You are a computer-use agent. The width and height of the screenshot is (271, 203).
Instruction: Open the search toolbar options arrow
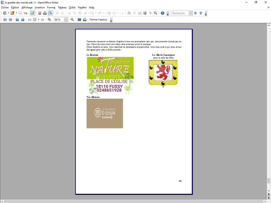pos(206,14)
